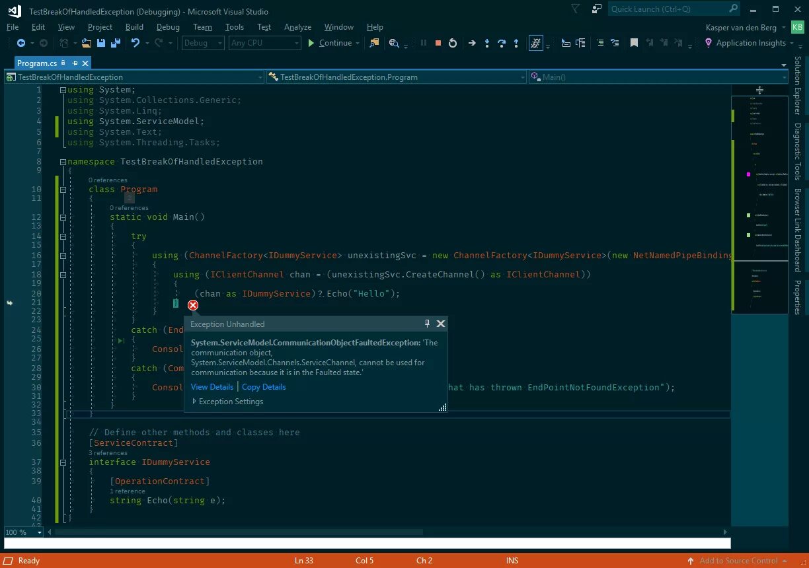Save the current file with Save icon
809x568 pixels.
click(x=101, y=43)
